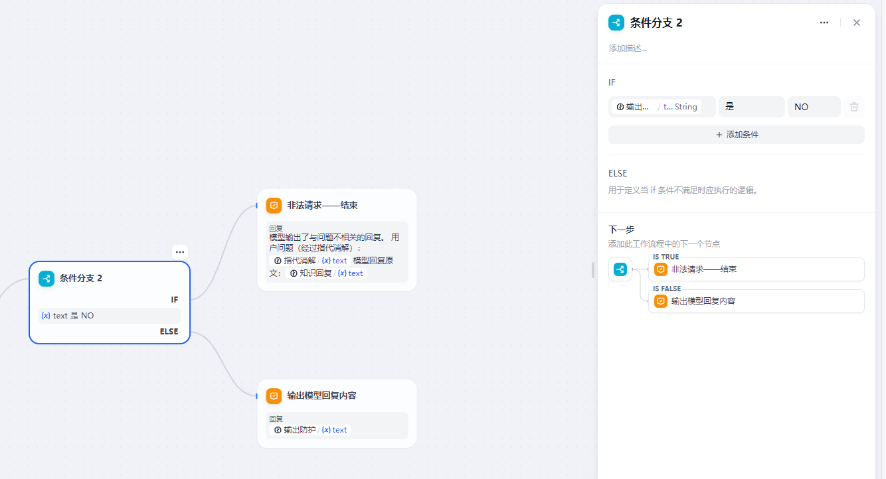Click the 条件分支 2 node icon on canvas
The width and height of the screenshot is (886, 479).
coord(46,279)
